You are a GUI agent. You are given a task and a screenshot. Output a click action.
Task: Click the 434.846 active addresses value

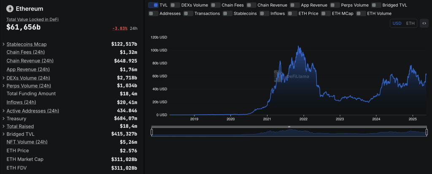[127, 111]
